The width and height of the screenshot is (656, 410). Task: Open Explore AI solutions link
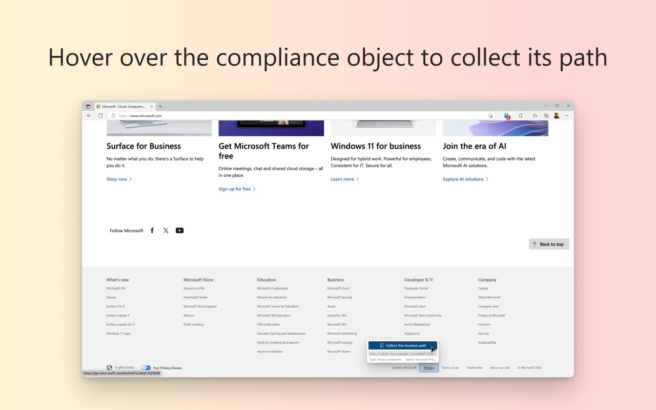coord(466,179)
